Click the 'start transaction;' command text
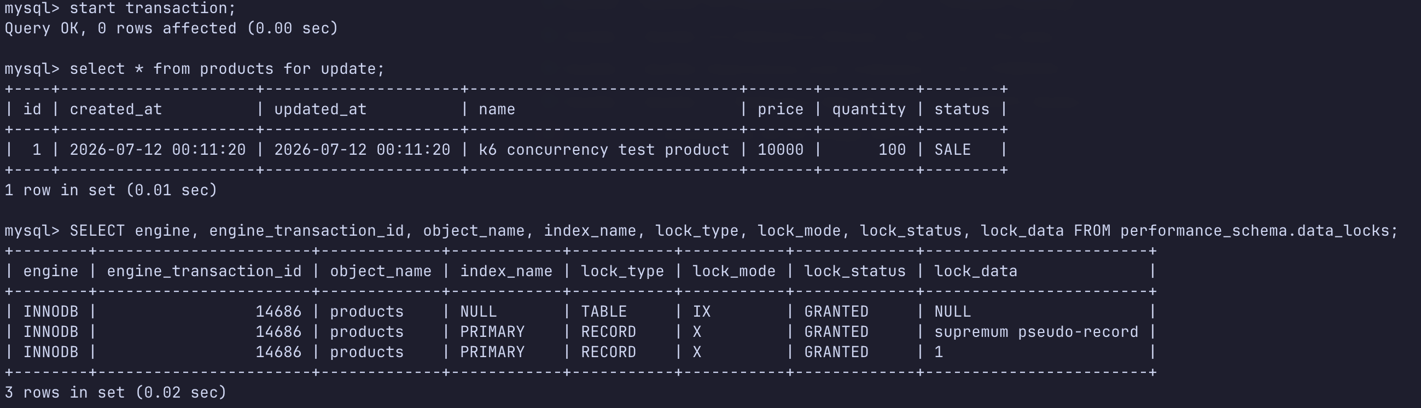The height and width of the screenshot is (408, 1421). click(152, 8)
